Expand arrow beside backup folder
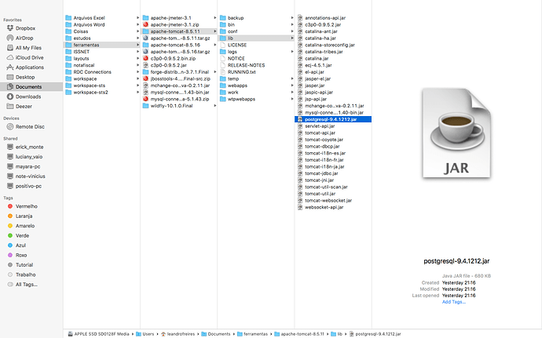Image resolution: width=542 pixels, height=338 pixels. pyautogui.click(x=292, y=17)
